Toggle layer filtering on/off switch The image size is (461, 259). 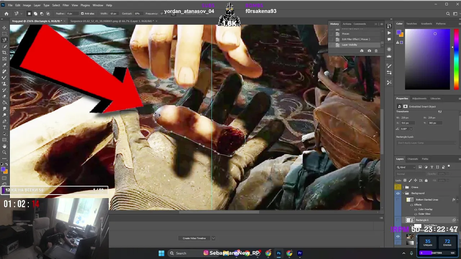coord(449,166)
